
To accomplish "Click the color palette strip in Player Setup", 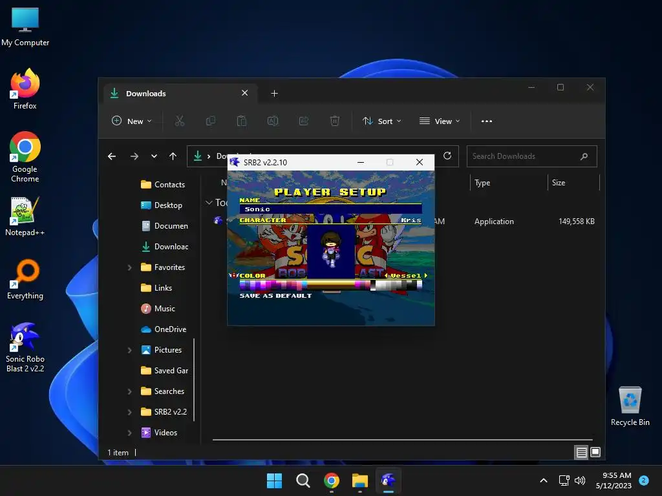I will point(330,285).
